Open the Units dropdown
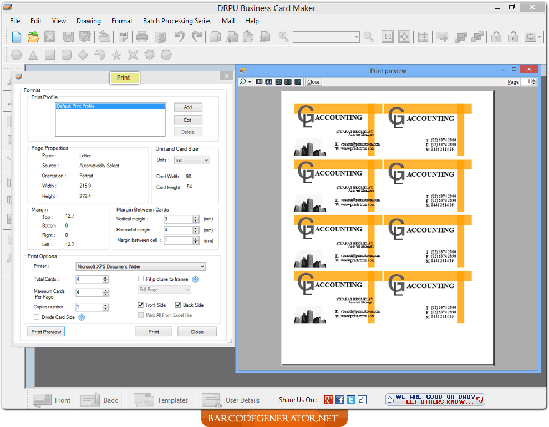Image resolution: width=549 pixels, height=427 pixels. tap(192, 160)
